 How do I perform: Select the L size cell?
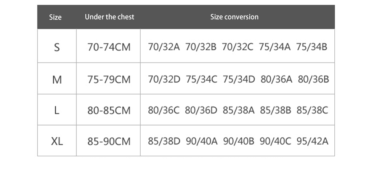(57, 110)
